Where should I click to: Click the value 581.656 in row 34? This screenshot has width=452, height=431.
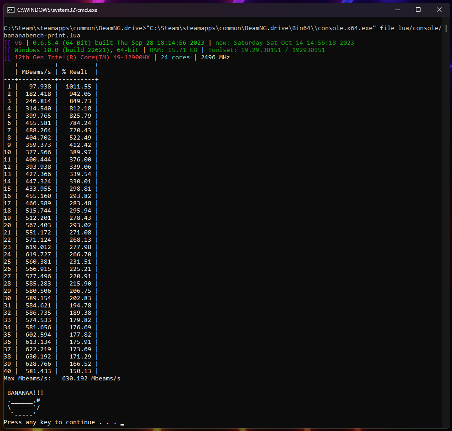(x=38, y=327)
